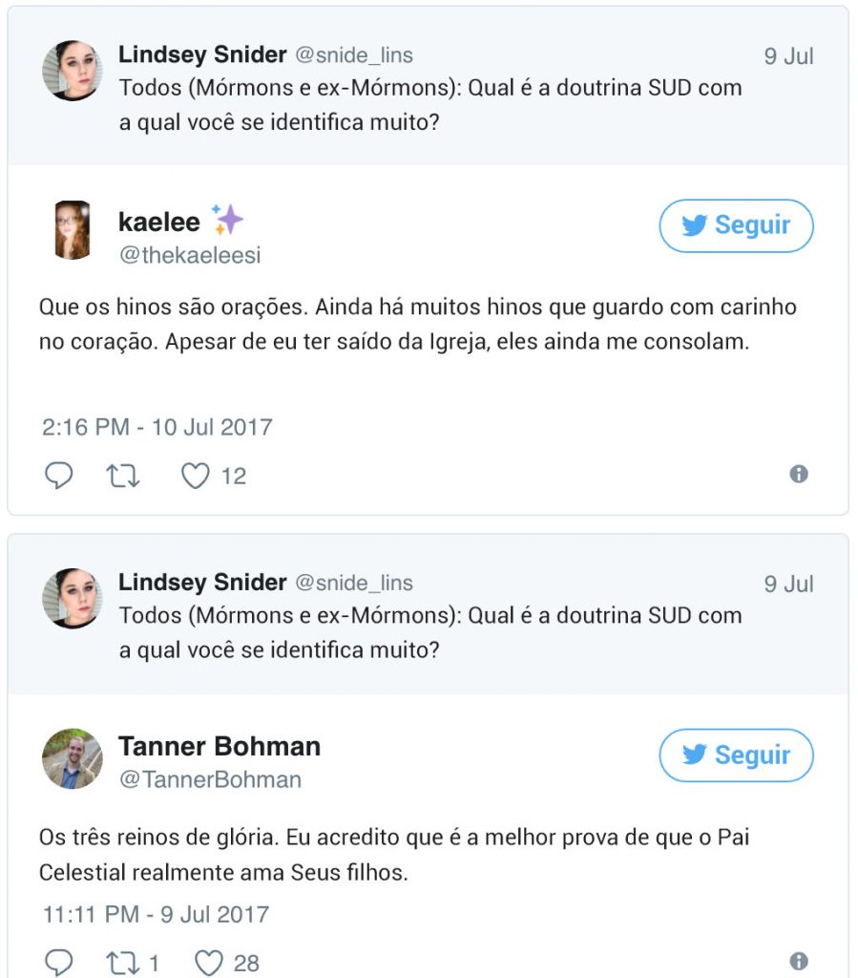The image size is (858, 978).
Task: Retweet Tanner Bohman's tweet
Action: pos(122,962)
